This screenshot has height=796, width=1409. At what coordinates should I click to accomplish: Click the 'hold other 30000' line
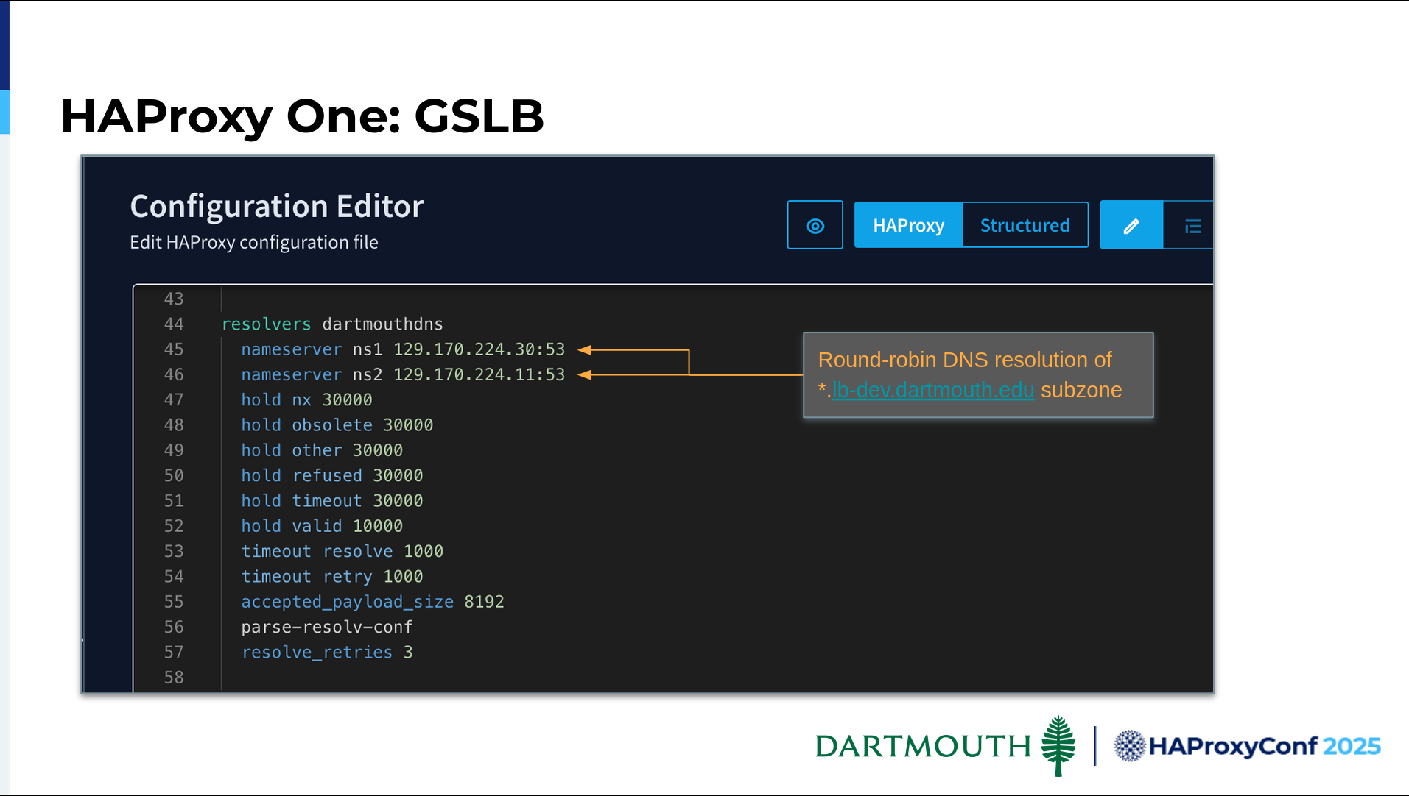pos(322,450)
